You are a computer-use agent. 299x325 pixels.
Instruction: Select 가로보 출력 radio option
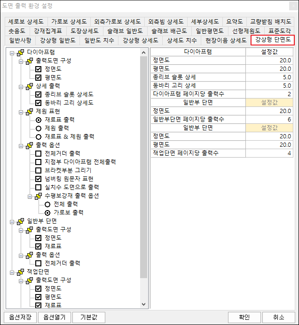(47, 212)
